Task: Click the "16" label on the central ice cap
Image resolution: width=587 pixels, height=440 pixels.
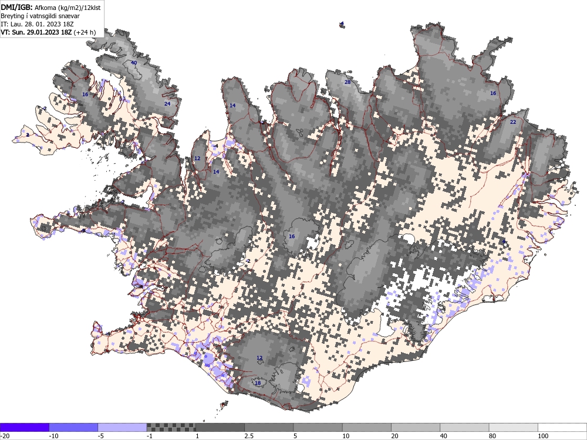Action: 292,236
